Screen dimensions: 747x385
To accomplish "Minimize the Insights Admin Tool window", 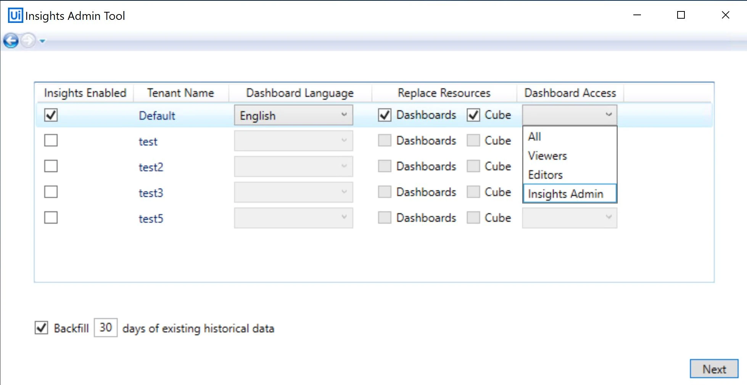I will click(x=637, y=15).
